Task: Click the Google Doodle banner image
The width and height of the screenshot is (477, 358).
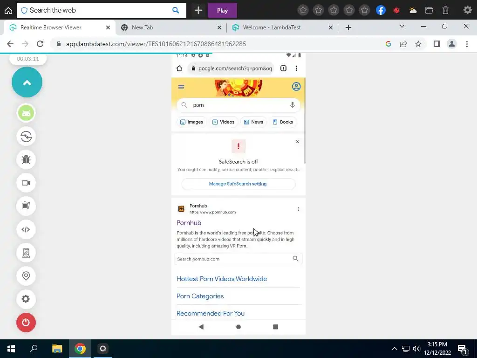Action: [x=238, y=88]
